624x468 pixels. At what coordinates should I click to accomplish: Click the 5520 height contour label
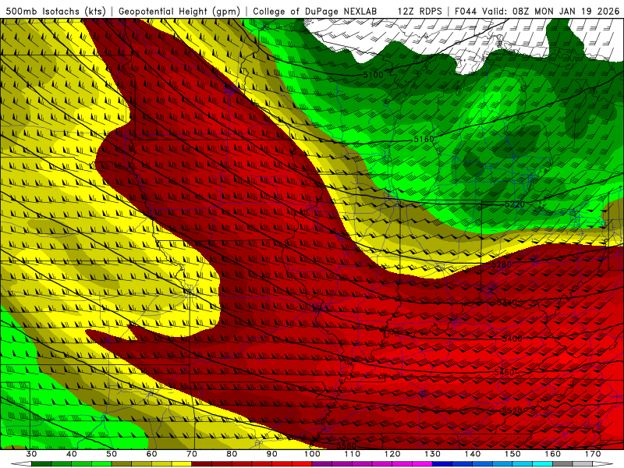click(x=512, y=410)
